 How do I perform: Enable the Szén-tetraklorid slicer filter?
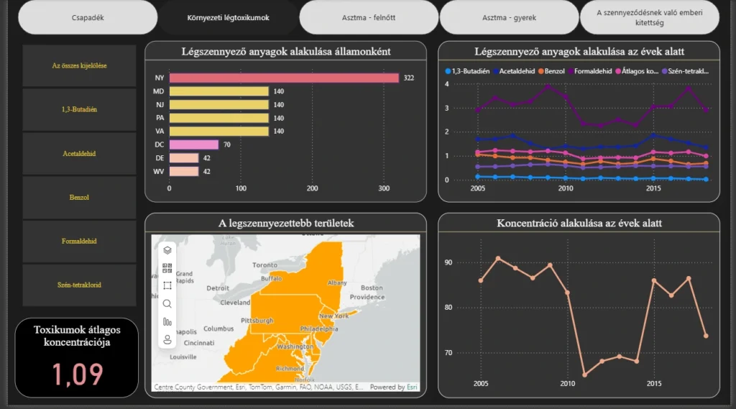coord(79,285)
